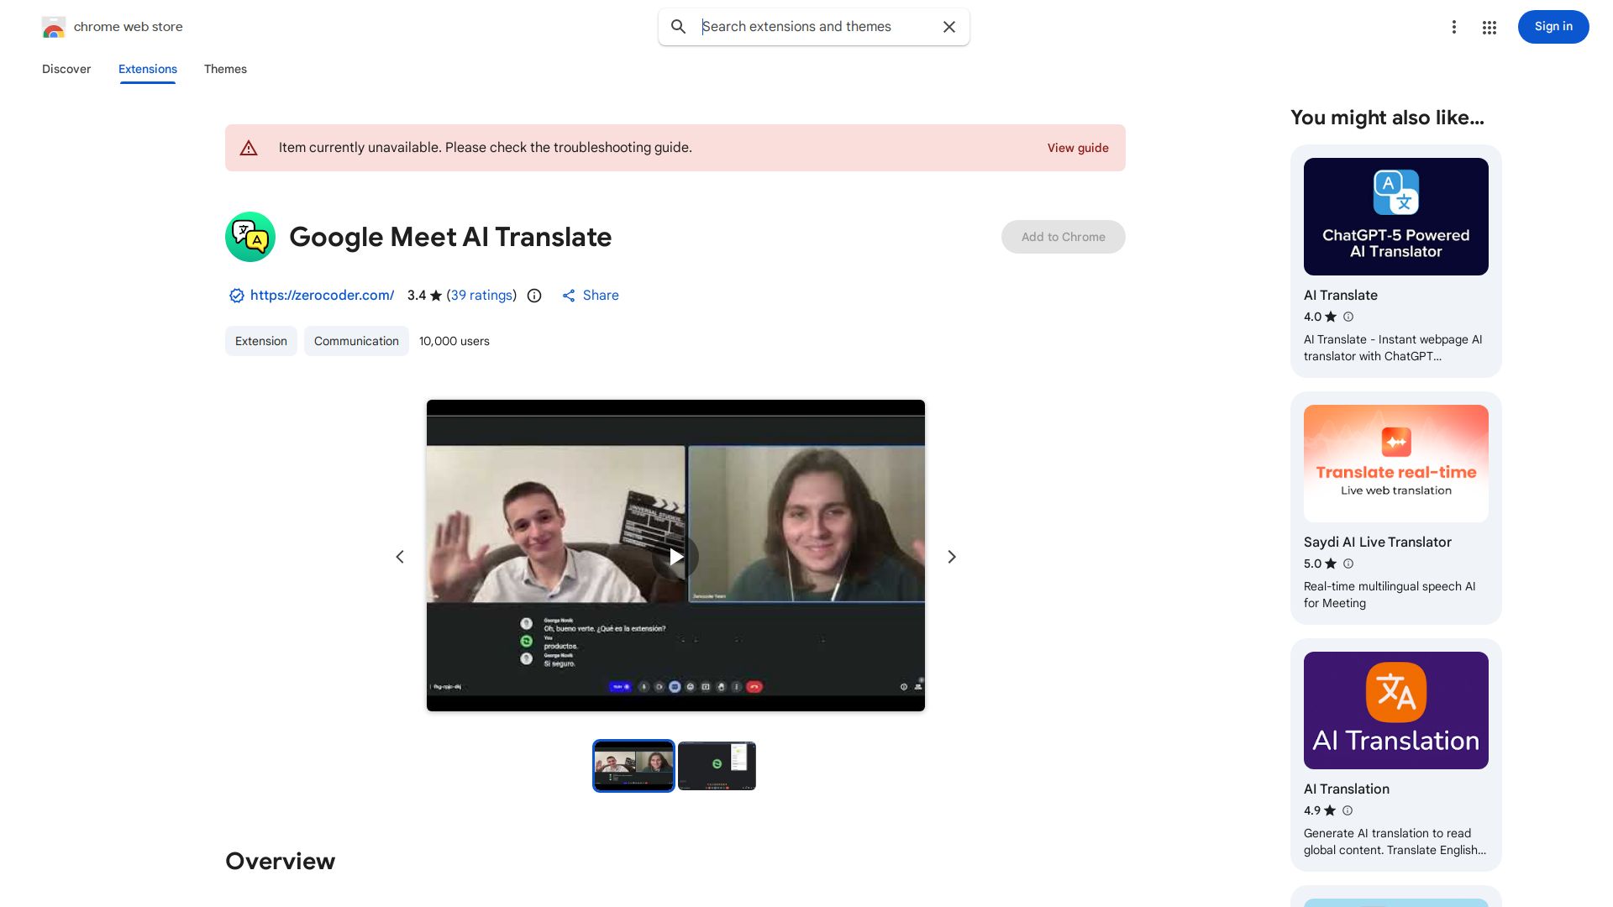The width and height of the screenshot is (1613, 907).
Task: Open the Google apps grid
Action: point(1489,27)
